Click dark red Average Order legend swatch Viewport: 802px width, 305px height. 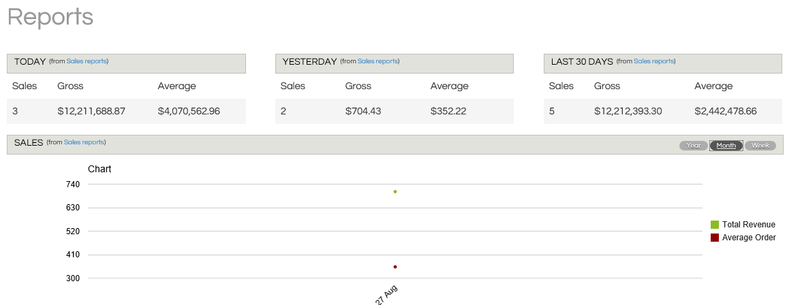(x=715, y=238)
